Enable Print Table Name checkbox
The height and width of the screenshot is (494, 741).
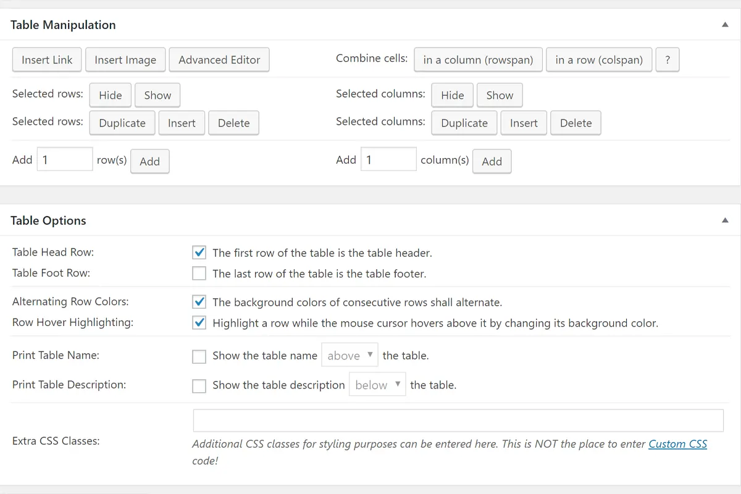coord(199,356)
